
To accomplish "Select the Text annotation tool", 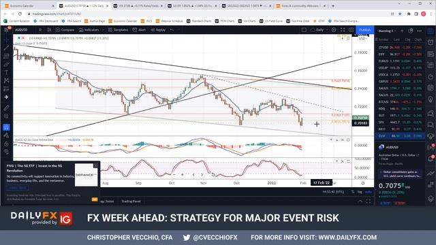I will coord(6,73).
